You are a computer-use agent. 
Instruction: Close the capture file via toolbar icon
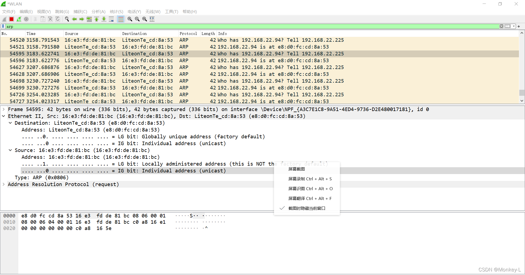click(x=50, y=19)
